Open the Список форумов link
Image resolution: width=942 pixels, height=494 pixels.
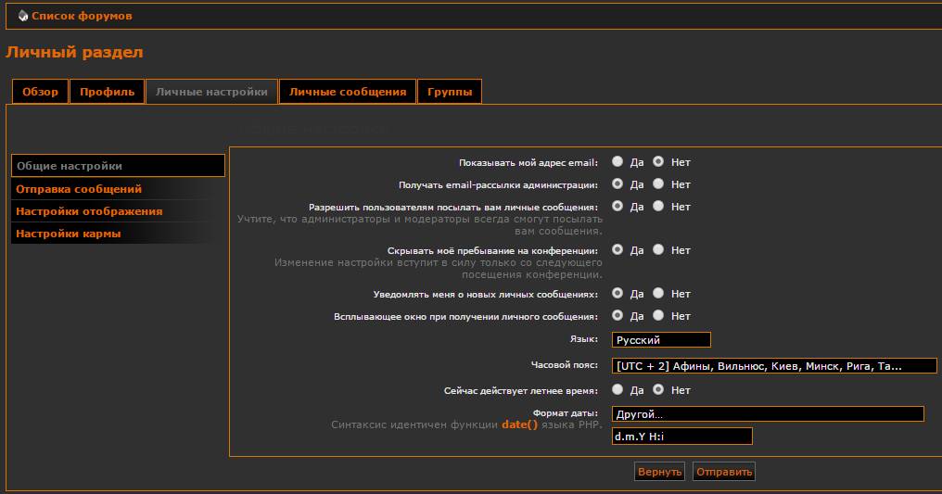(82, 16)
